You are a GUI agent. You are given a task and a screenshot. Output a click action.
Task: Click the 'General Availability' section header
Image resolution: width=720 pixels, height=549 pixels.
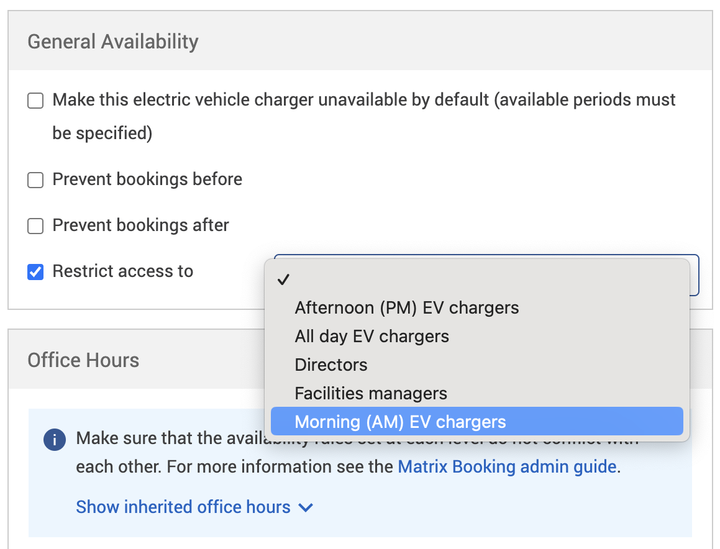coord(113,42)
